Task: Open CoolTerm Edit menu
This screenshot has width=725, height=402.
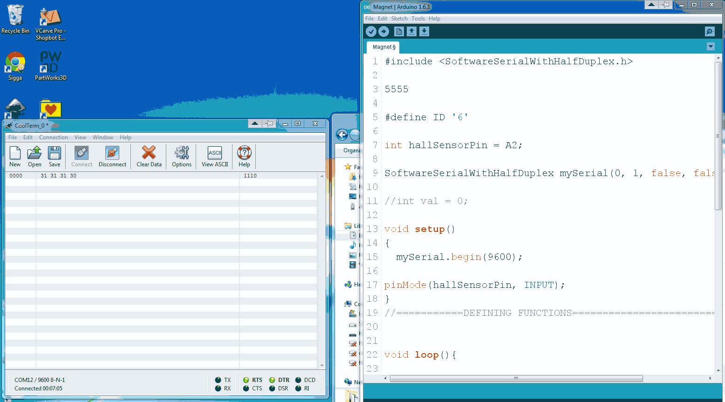Action: 28,137
